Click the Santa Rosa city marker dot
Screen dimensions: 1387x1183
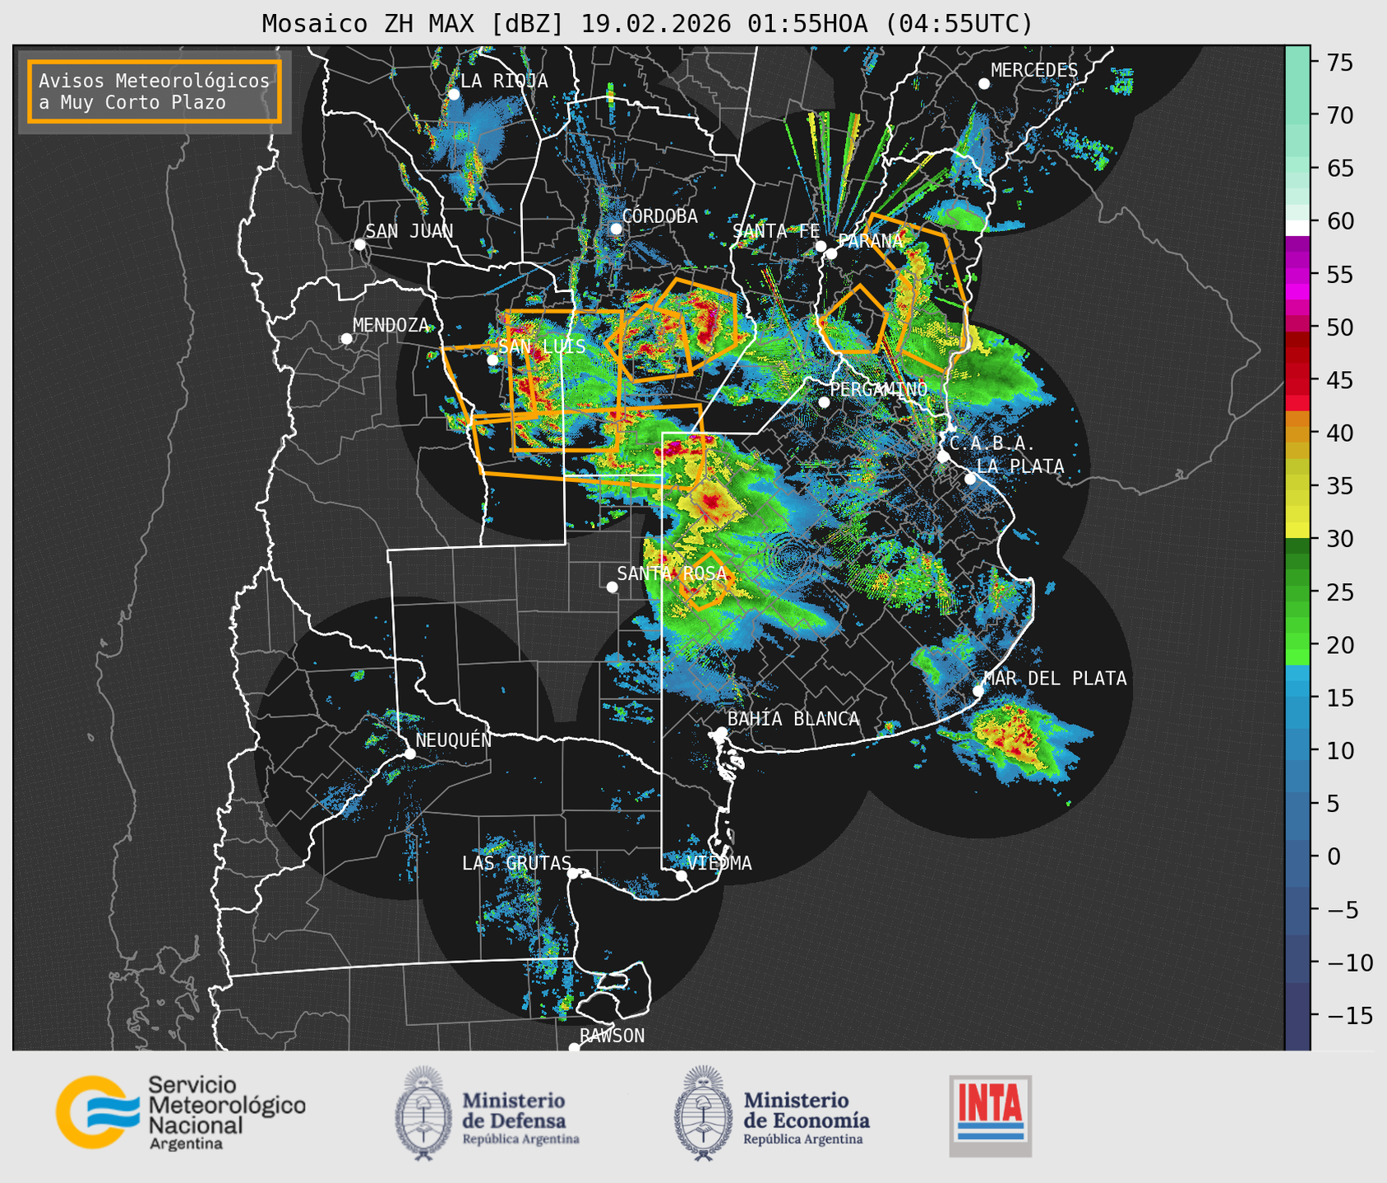pos(612,587)
